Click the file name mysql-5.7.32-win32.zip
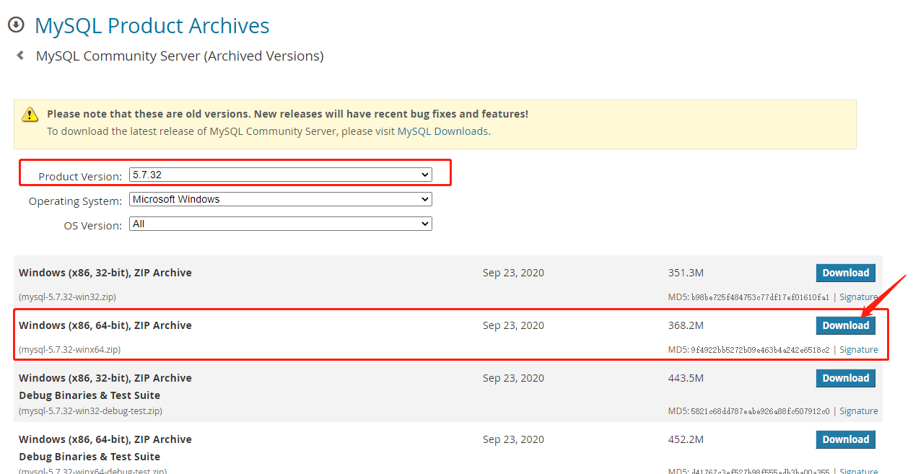 (68, 297)
